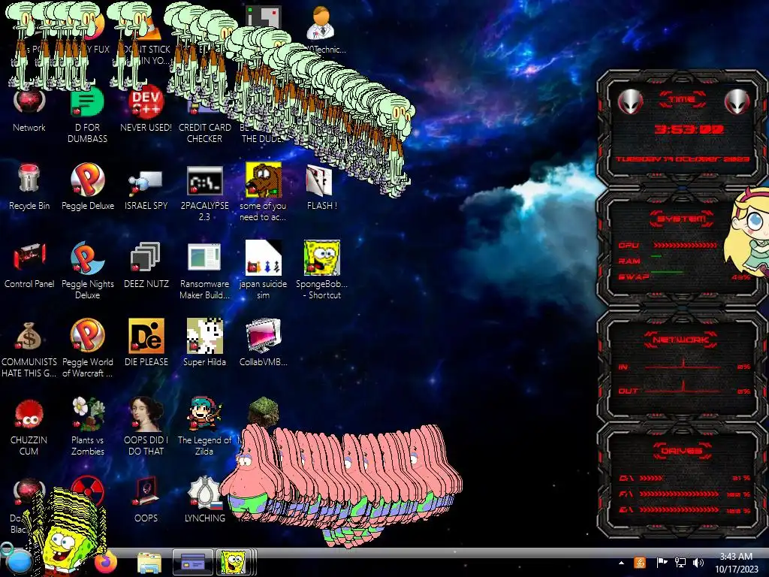Image resolution: width=769 pixels, height=577 pixels.
Task: Launch 2PACALYPSE 2.3
Action: pos(204,193)
